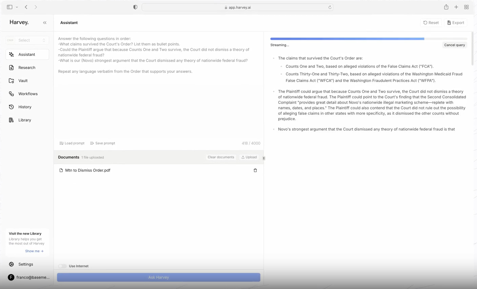Click into the prompt text area
This screenshot has height=289, width=477.
coord(159,85)
